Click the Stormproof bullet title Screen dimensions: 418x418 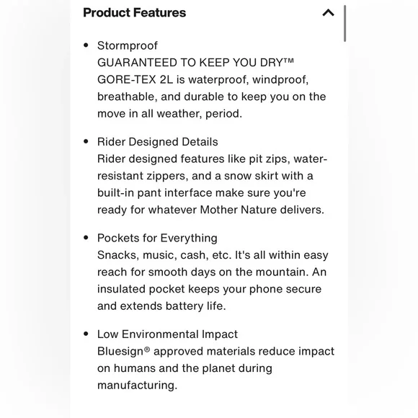coord(127,45)
